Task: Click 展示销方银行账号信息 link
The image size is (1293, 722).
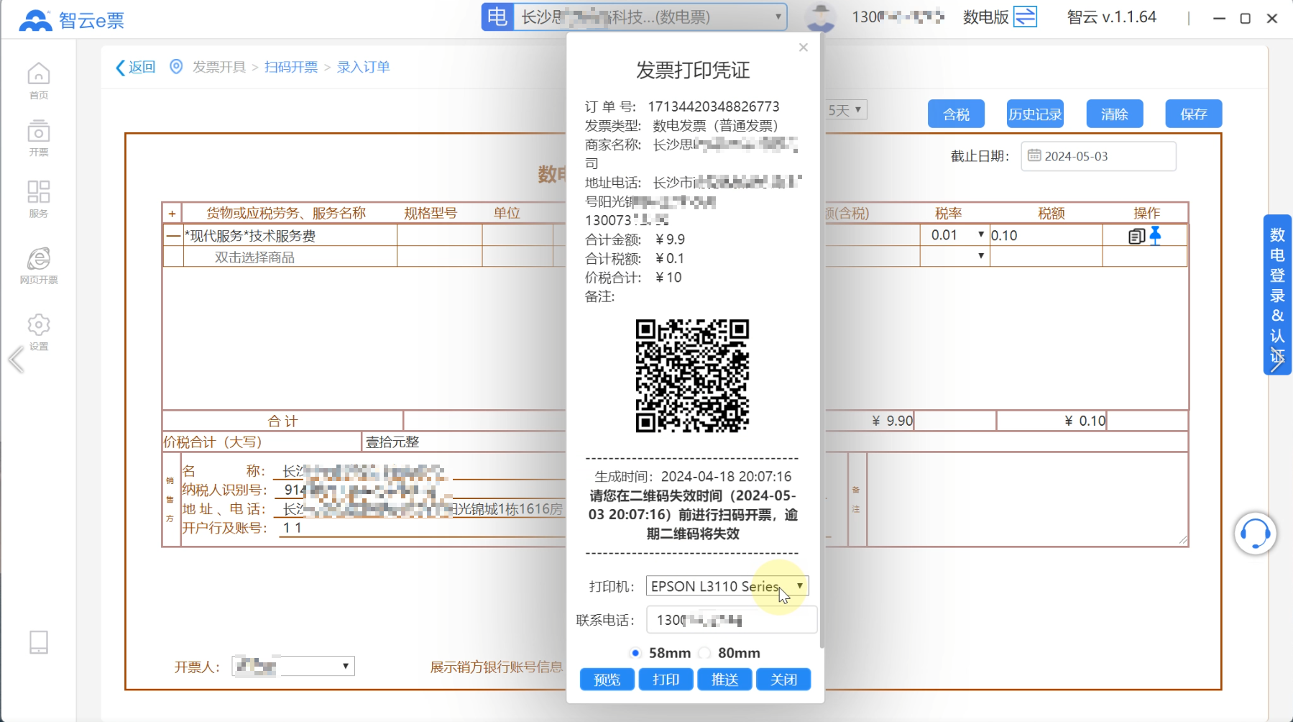Action: (496, 667)
